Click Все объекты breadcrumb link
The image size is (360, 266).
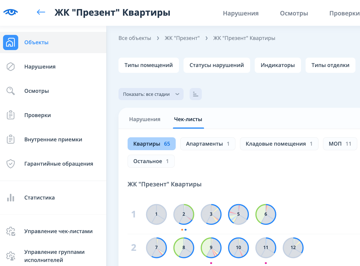pyautogui.click(x=135, y=38)
